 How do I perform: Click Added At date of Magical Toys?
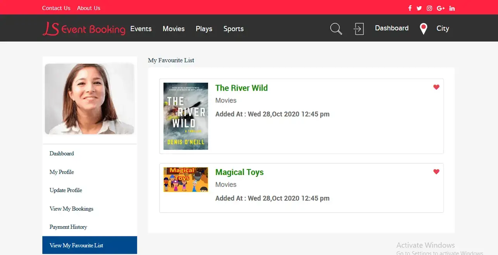272,199
